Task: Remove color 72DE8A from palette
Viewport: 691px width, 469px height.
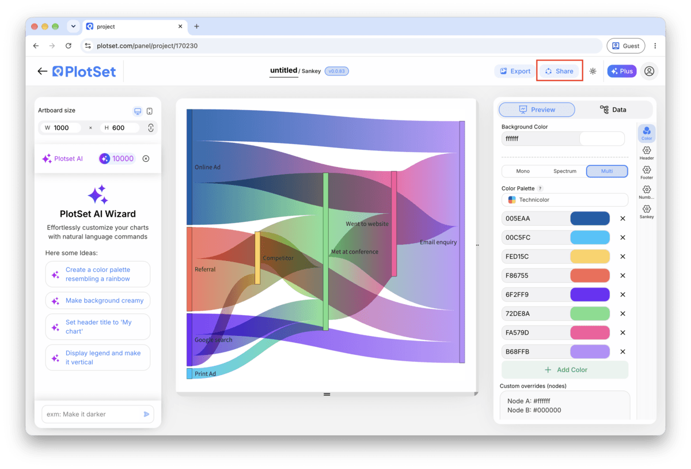Action: [622, 313]
